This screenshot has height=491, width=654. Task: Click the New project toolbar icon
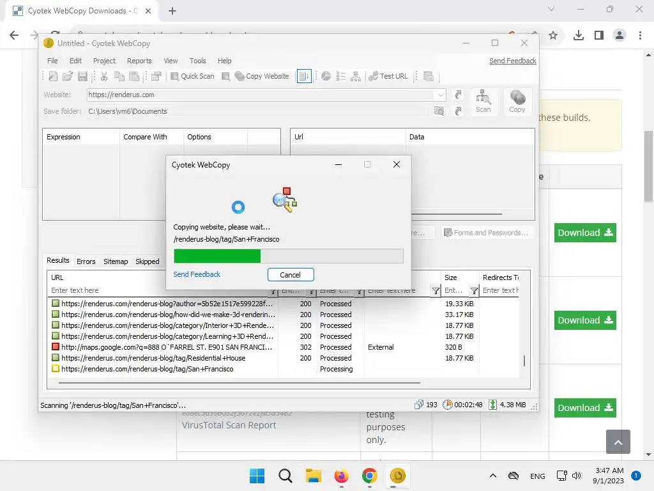[x=53, y=76]
